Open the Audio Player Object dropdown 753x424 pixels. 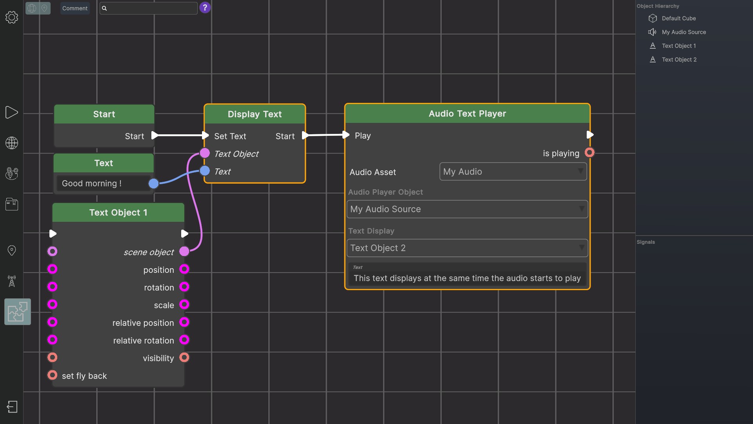[467, 209]
